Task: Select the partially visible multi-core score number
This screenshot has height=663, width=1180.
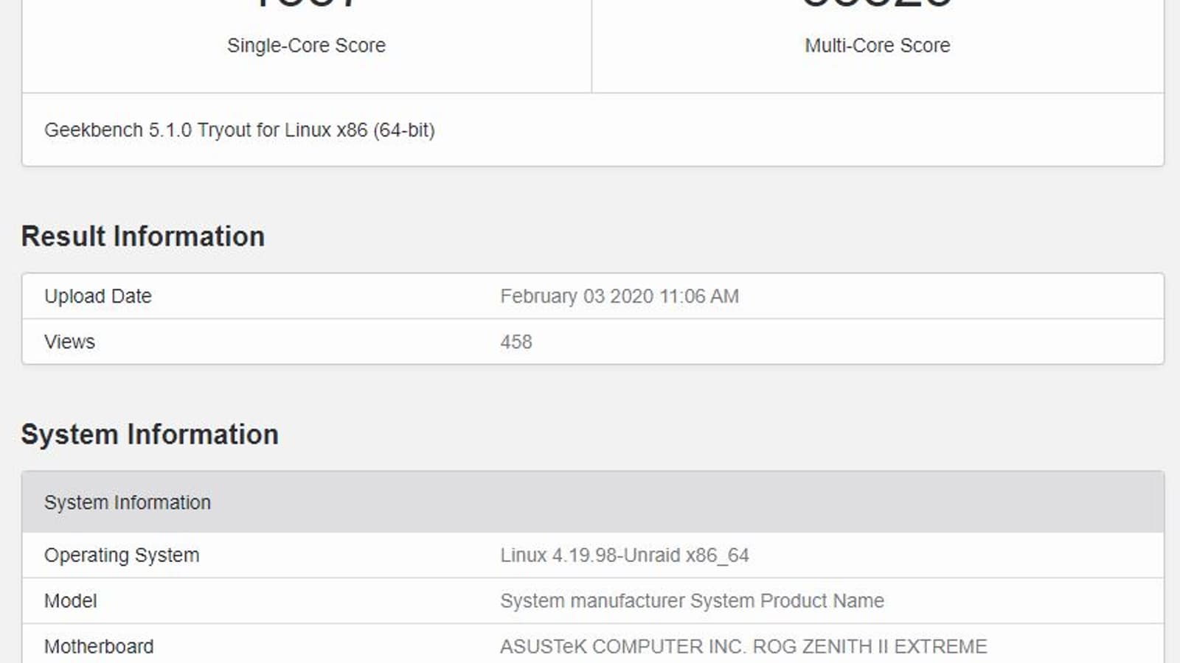Action: (877, 4)
